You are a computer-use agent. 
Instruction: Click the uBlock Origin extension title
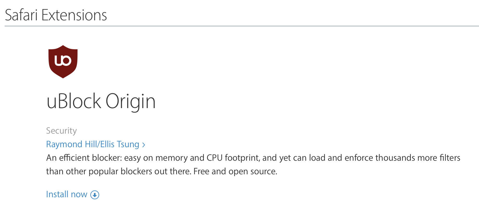101,101
